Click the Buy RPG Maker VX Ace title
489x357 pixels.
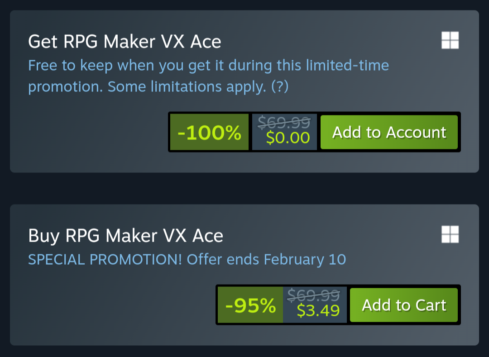pos(125,235)
